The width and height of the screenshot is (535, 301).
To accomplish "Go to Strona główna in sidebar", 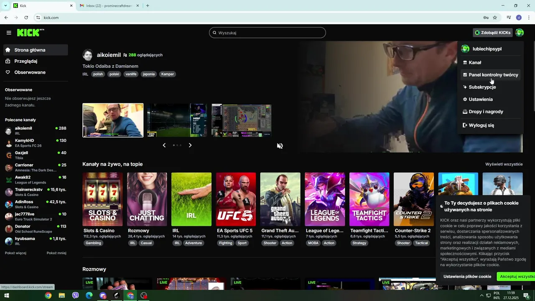I will click(x=36, y=50).
